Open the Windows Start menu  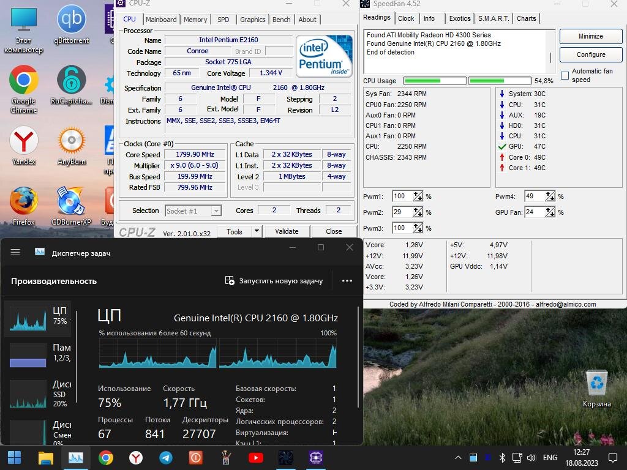[x=15, y=458]
